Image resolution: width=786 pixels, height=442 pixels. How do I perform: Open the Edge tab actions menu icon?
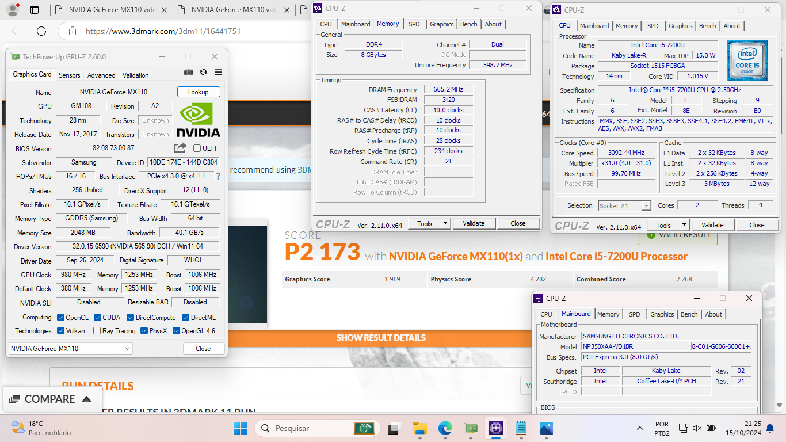[x=35, y=10]
